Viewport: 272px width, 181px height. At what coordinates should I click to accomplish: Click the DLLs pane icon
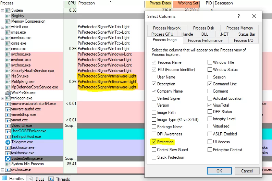pyautogui.click(x=30, y=179)
